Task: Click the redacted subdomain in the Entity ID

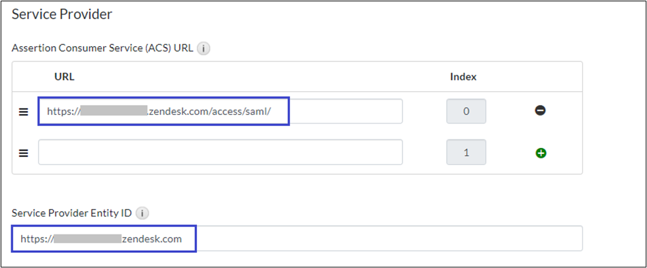Action: 87,239
